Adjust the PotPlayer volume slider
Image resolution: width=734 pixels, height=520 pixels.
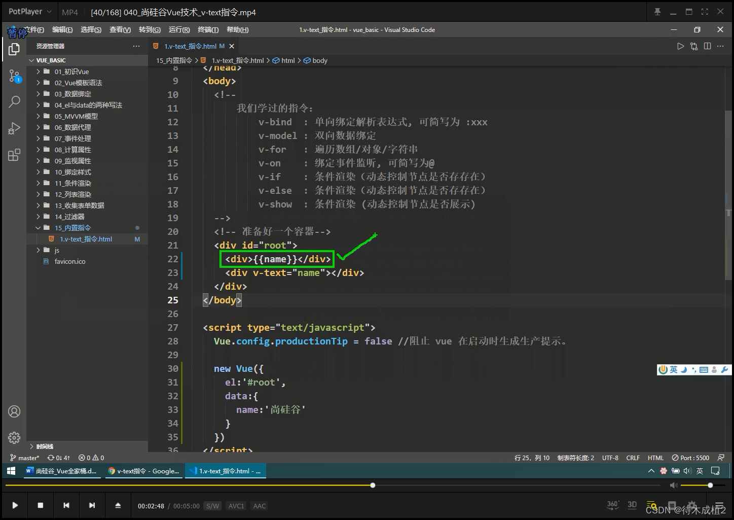pos(703,486)
